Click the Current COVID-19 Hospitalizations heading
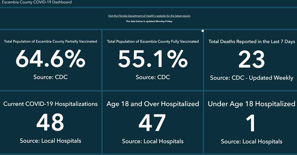This screenshot has width=297, height=155. tap(50, 104)
